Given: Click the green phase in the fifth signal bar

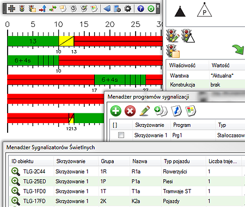Looking at the screenshot, I should point(89,118).
